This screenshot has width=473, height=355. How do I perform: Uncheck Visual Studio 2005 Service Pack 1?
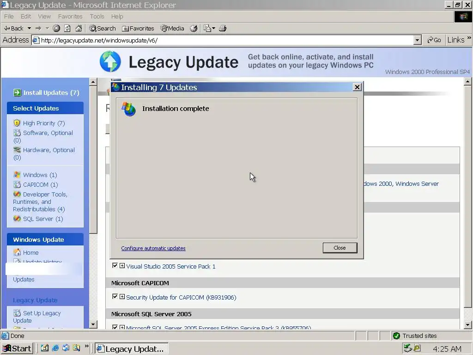115,266
